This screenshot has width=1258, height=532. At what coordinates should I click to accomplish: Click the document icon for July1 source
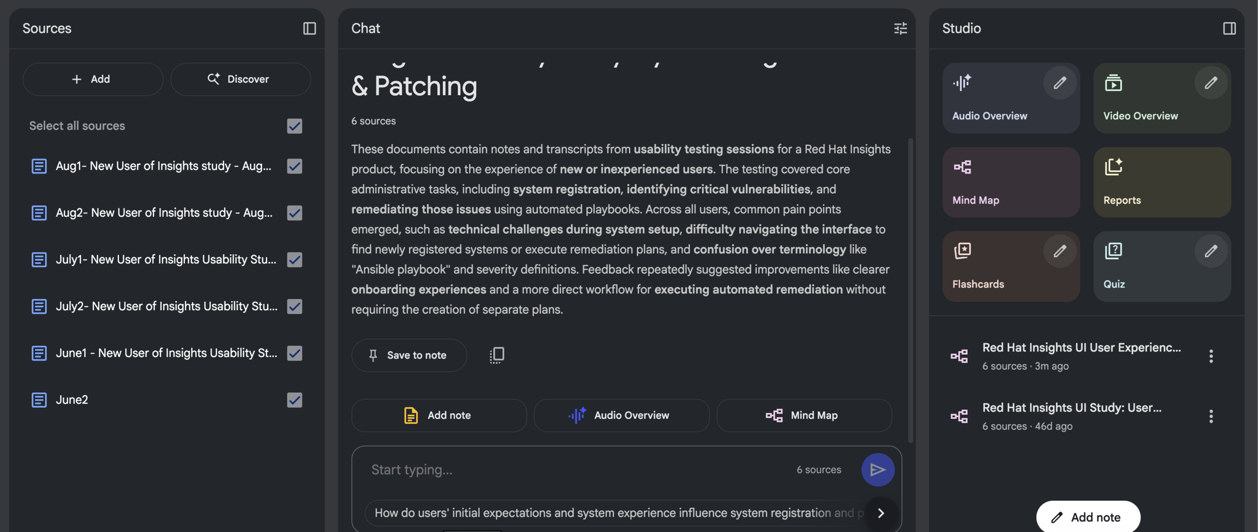39,260
